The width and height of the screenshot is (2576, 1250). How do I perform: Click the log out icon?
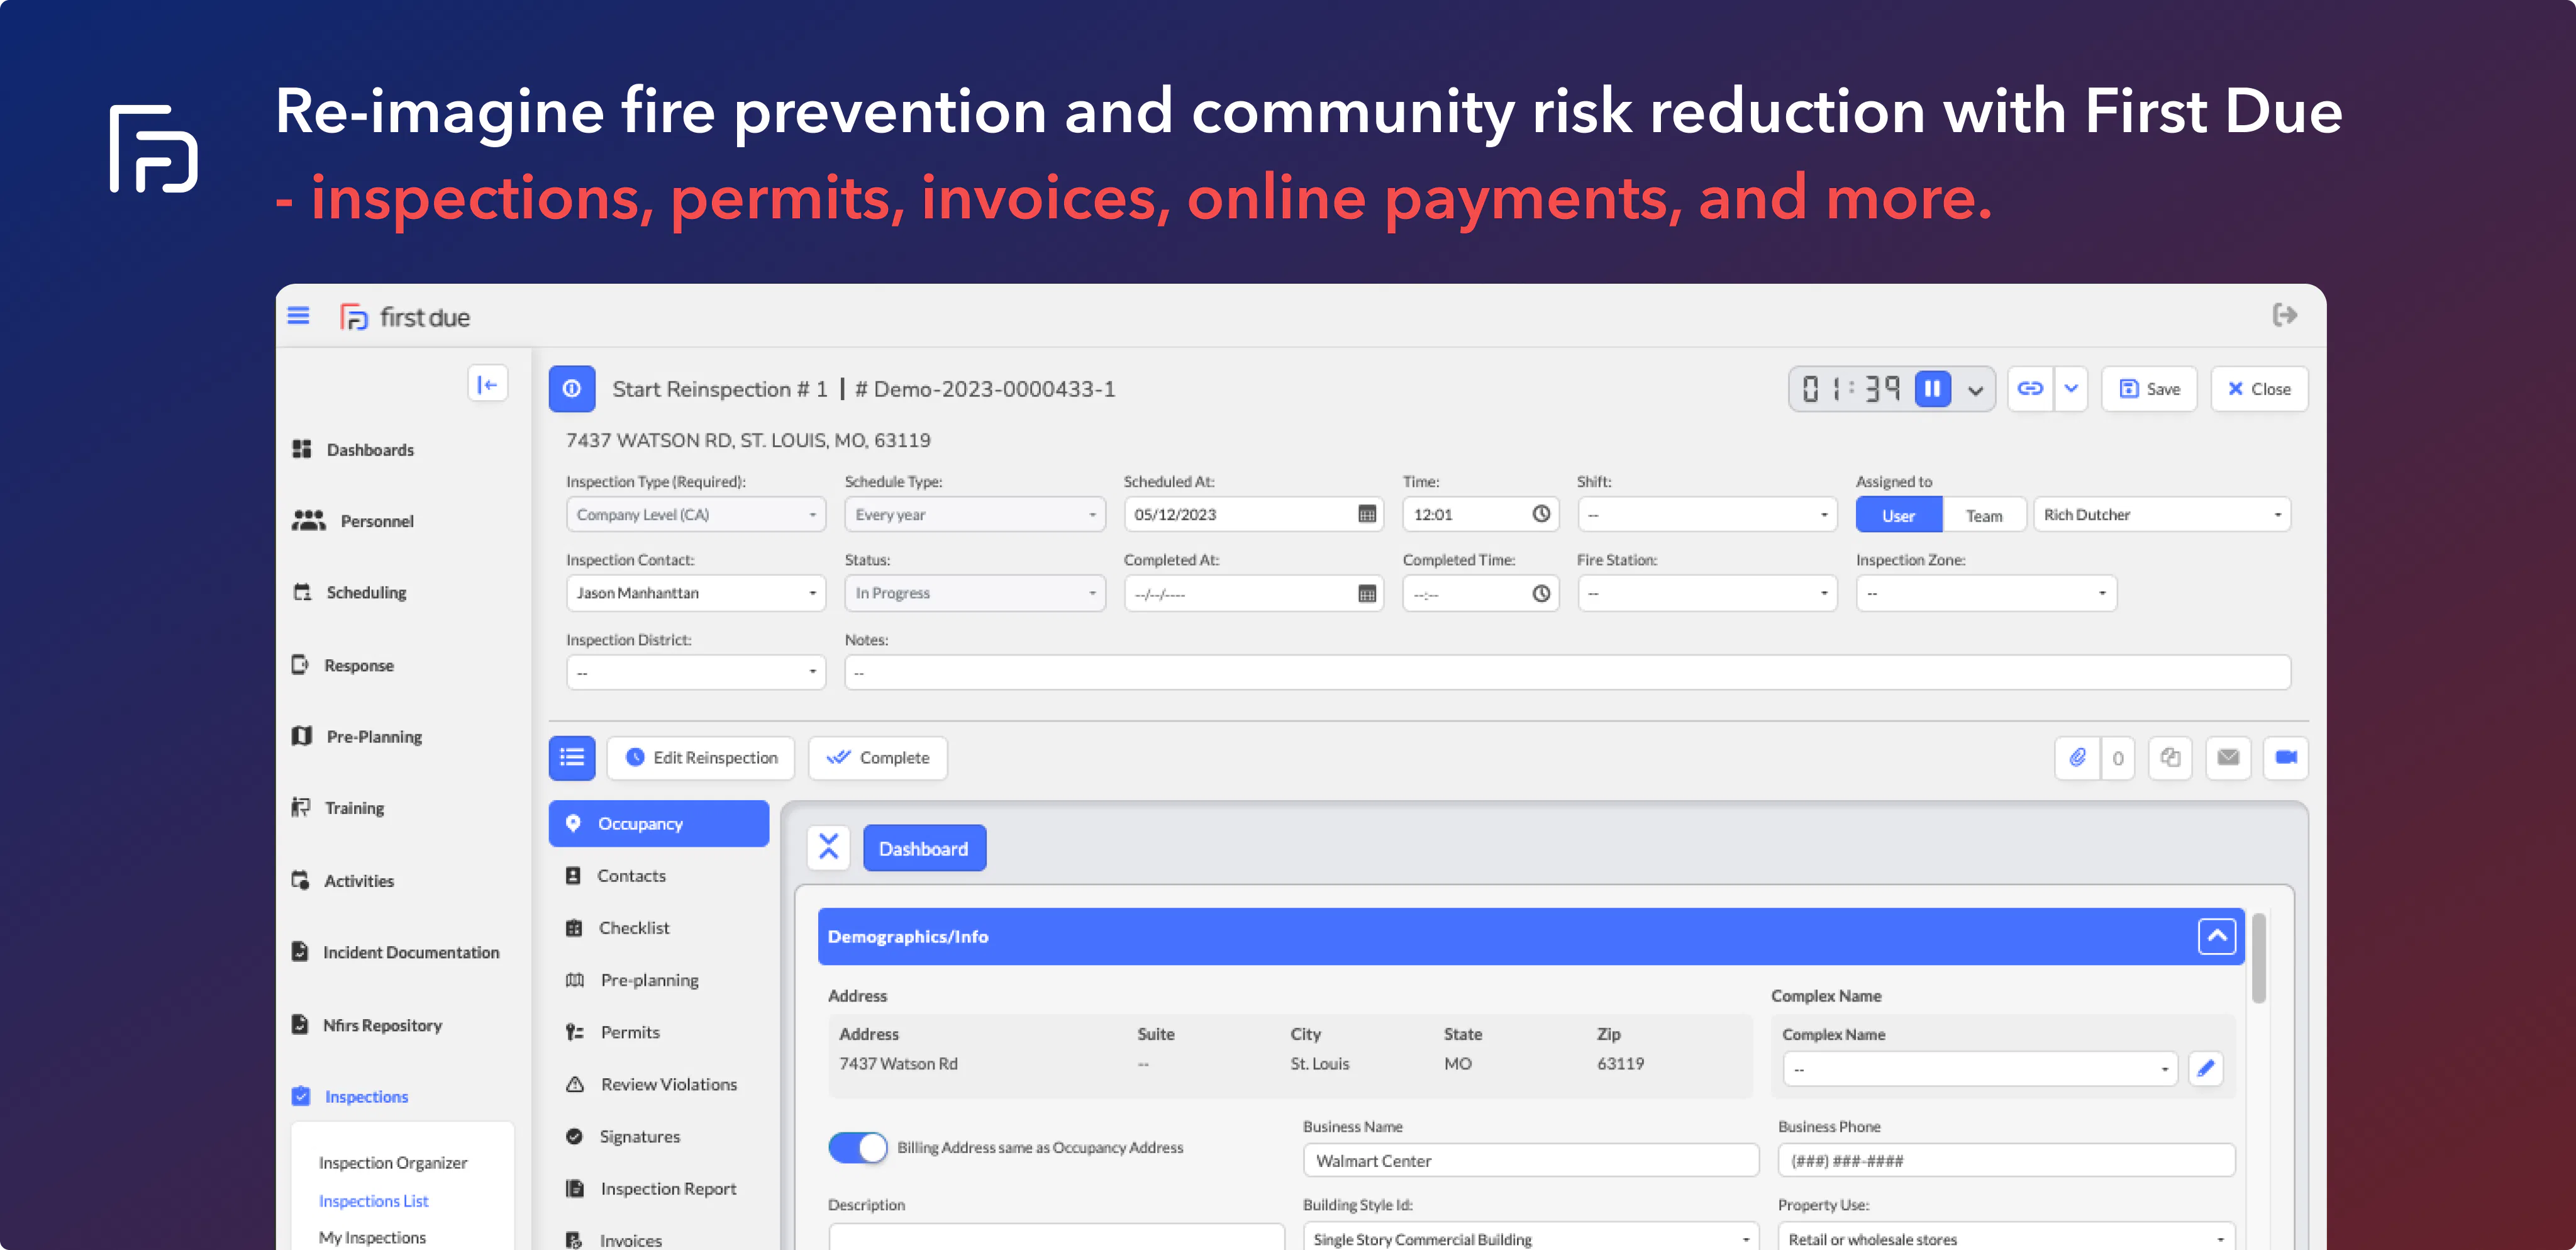tap(2284, 315)
